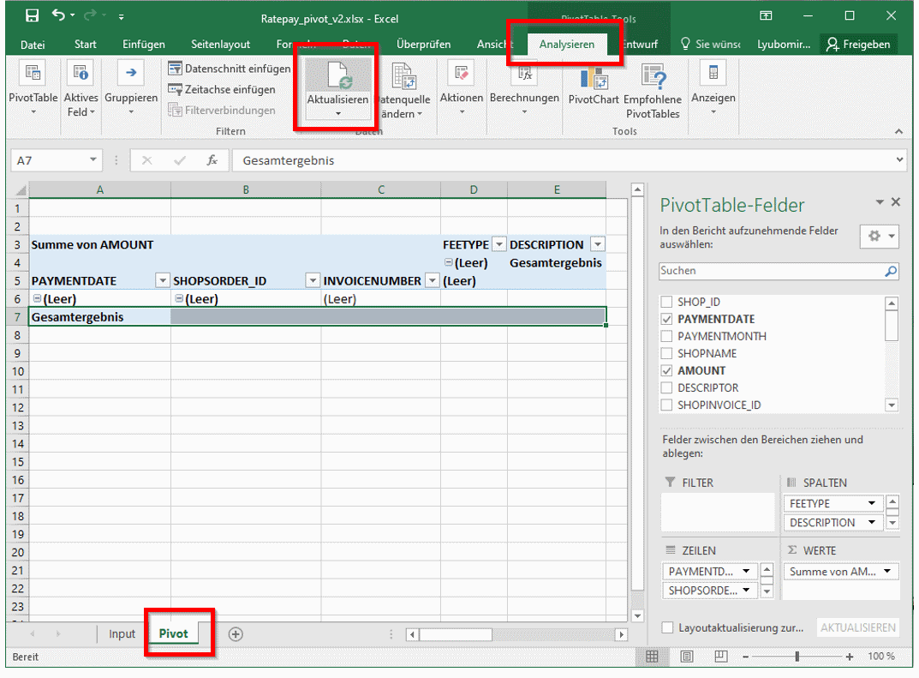Click the zoom slider in status bar
Image resolution: width=919 pixels, height=678 pixels.
point(797,657)
